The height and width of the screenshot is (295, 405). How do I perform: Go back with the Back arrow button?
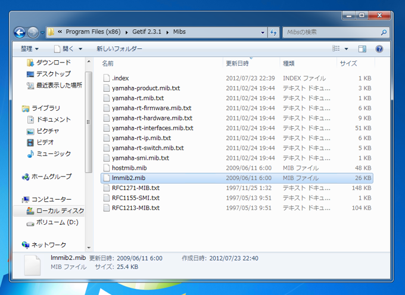20,32
